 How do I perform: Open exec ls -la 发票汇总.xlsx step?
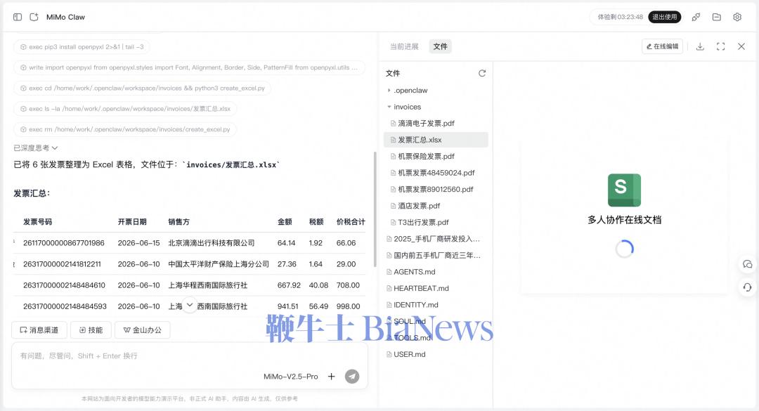click(x=125, y=108)
